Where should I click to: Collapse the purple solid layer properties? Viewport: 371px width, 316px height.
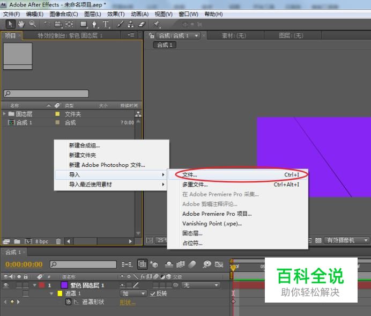coord(35,285)
